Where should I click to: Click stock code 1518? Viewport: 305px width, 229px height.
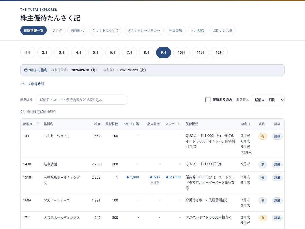pyautogui.click(x=27, y=177)
